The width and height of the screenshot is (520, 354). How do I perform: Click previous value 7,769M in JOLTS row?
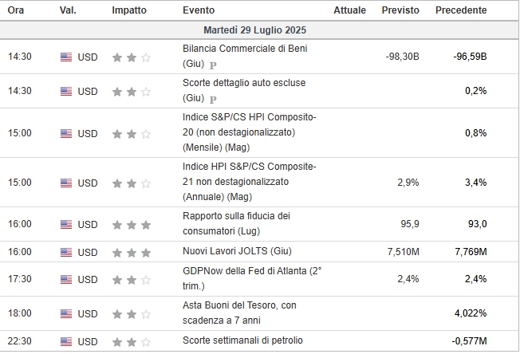click(x=471, y=252)
